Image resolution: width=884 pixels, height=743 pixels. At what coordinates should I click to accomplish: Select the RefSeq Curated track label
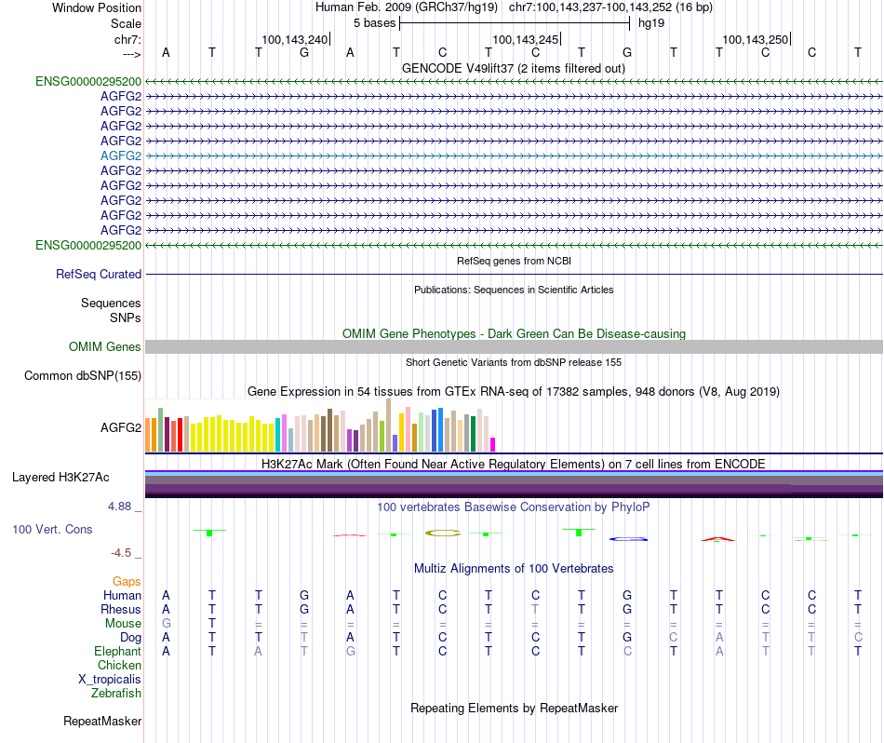pyautogui.click(x=99, y=275)
